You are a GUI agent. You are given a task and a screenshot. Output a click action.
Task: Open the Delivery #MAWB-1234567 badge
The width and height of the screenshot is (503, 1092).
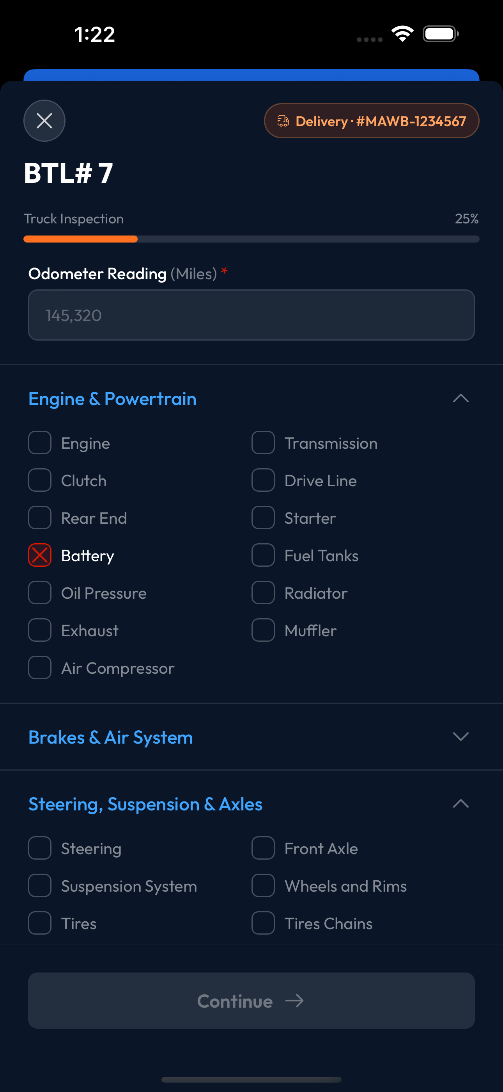coord(372,121)
